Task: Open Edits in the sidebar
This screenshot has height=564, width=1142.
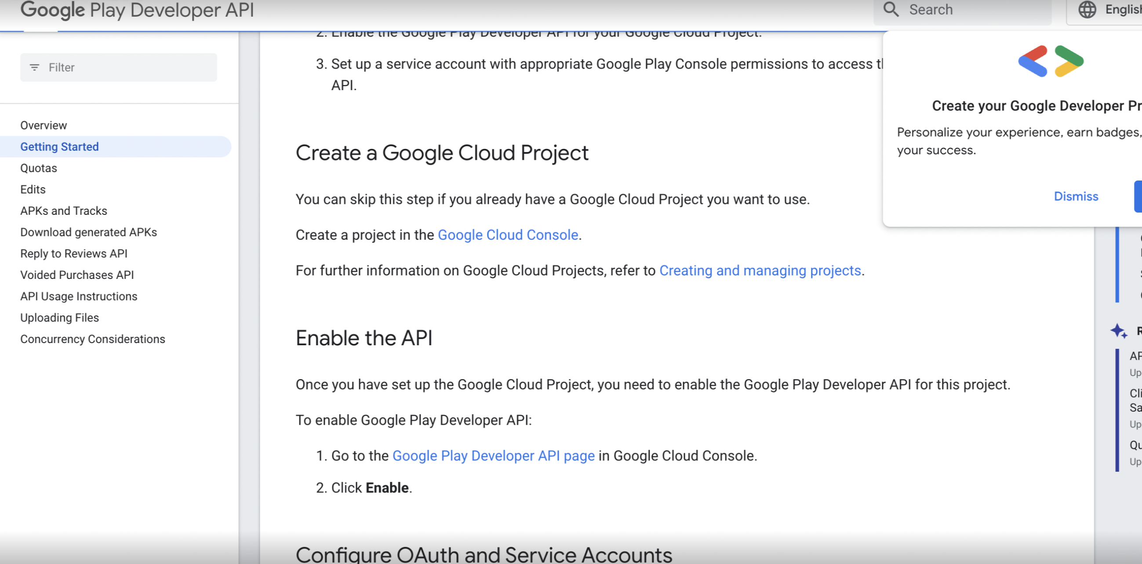Action: click(x=33, y=190)
